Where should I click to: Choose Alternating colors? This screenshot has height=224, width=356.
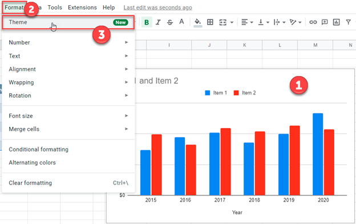click(x=68, y=163)
